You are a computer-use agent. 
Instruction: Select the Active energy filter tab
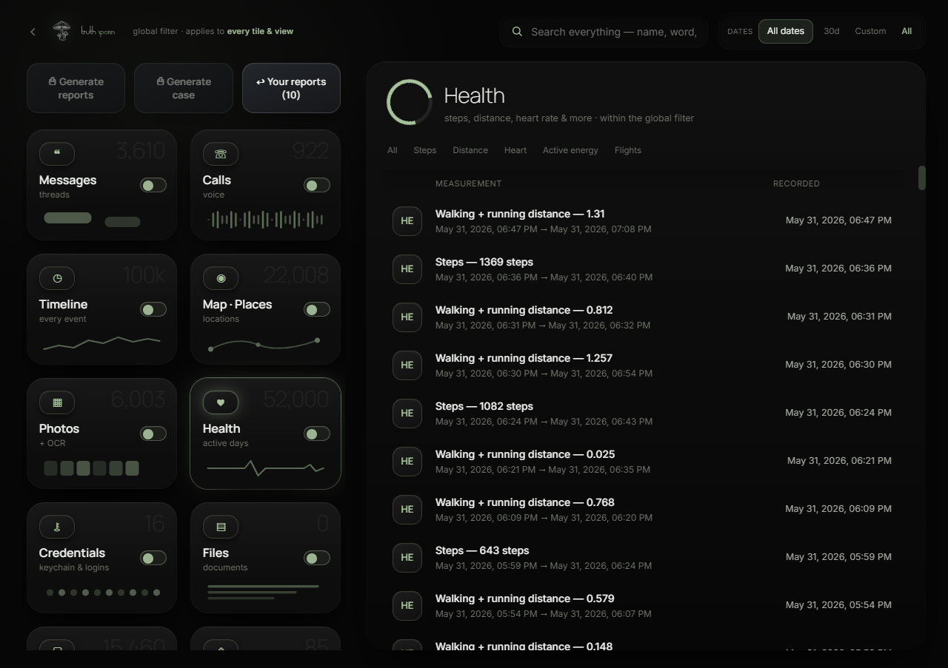click(x=570, y=150)
